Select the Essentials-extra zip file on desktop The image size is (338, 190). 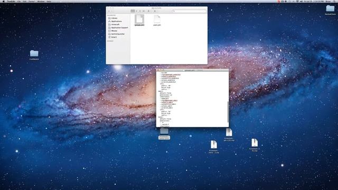(213, 147)
